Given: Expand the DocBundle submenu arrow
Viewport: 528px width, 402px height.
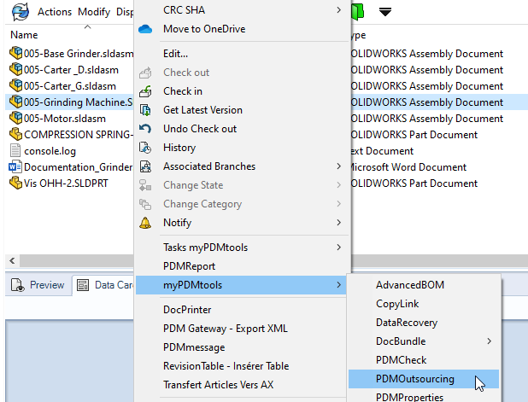Looking at the screenshot, I should point(489,341).
